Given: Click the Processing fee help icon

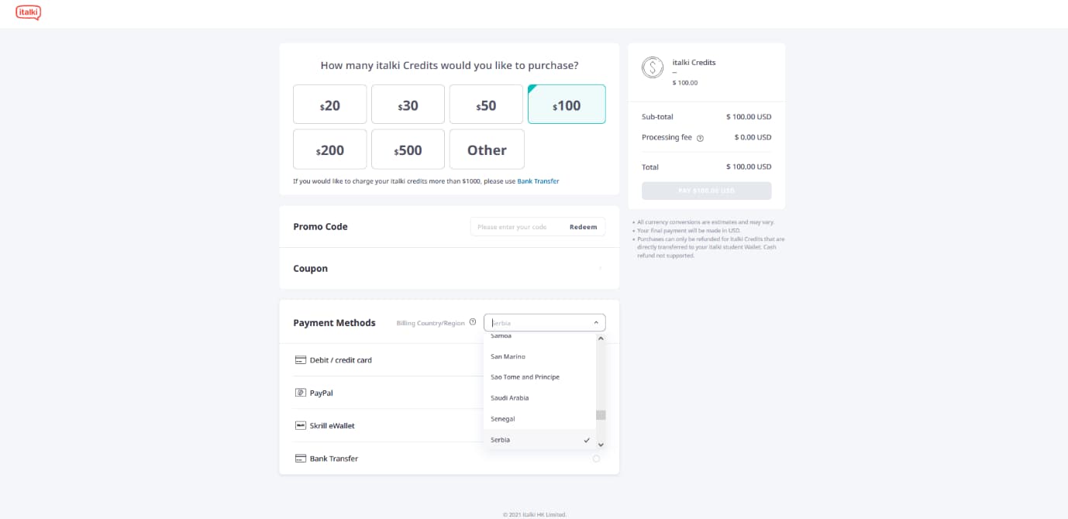Looking at the screenshot, I should point(700,138).
